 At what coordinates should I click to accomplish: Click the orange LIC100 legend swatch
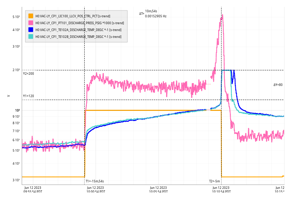click(x=31, y=16)
